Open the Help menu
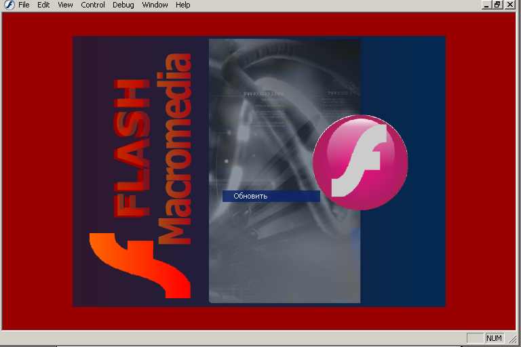The height and width of the screenshot is (347, 521). point(182,5)
